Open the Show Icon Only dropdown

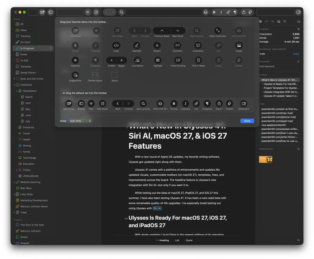(x=80, y=121)
